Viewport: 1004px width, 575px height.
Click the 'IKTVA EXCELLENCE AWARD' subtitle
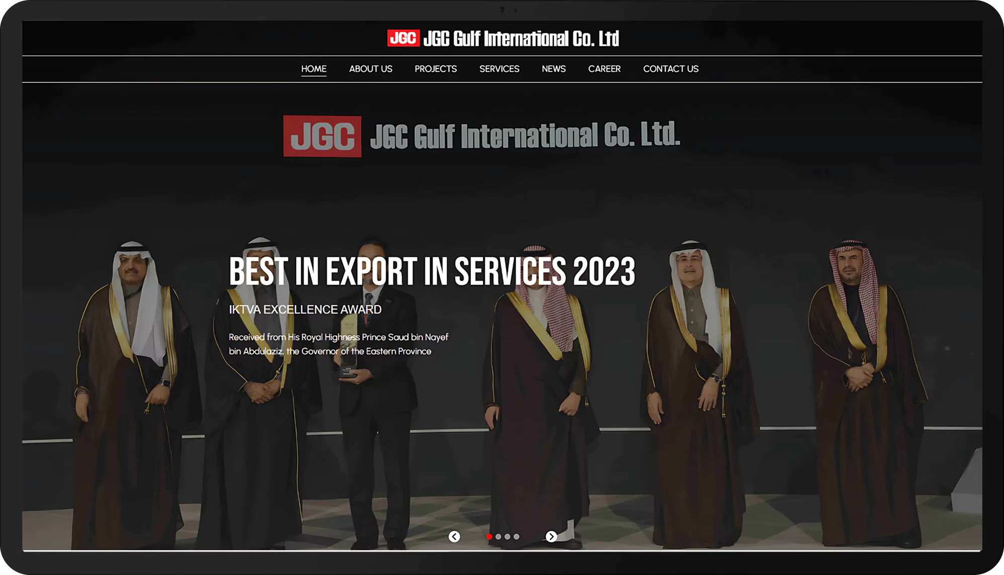[305, 310]
